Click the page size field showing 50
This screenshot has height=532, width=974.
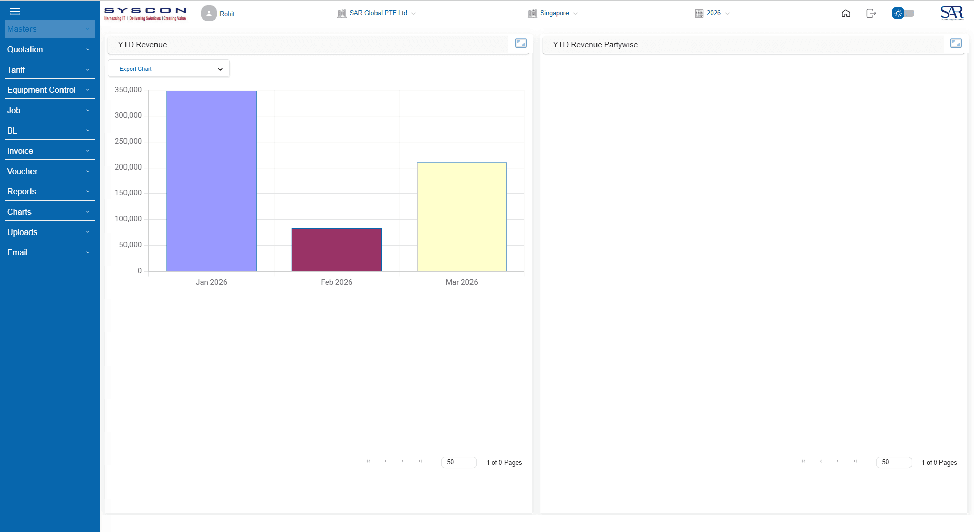click(x=458, y=462)
